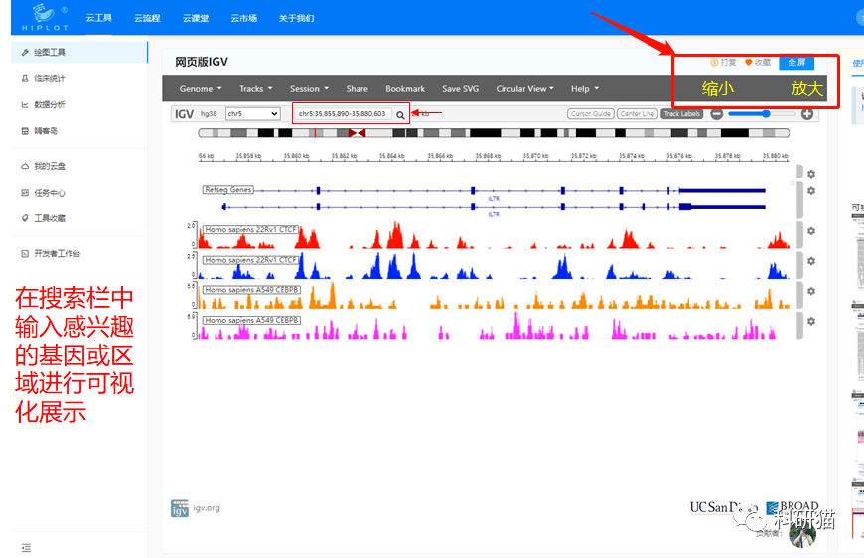Collapse the sidebar using the bottom-left icon
The width and height of the screenshot is (864, 558).
coord(26,547)
